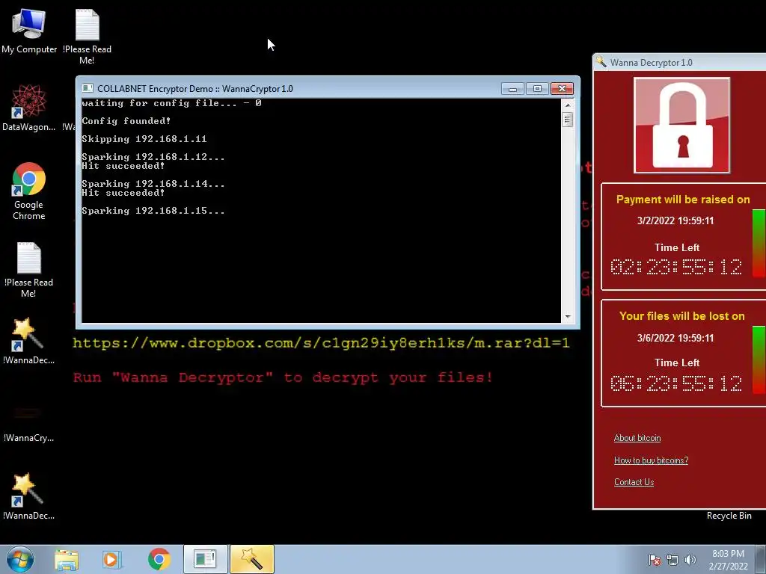The image size is (766, 574).
Task: Click the console scrollbar down arrow
Action: [x=567, y=316]
